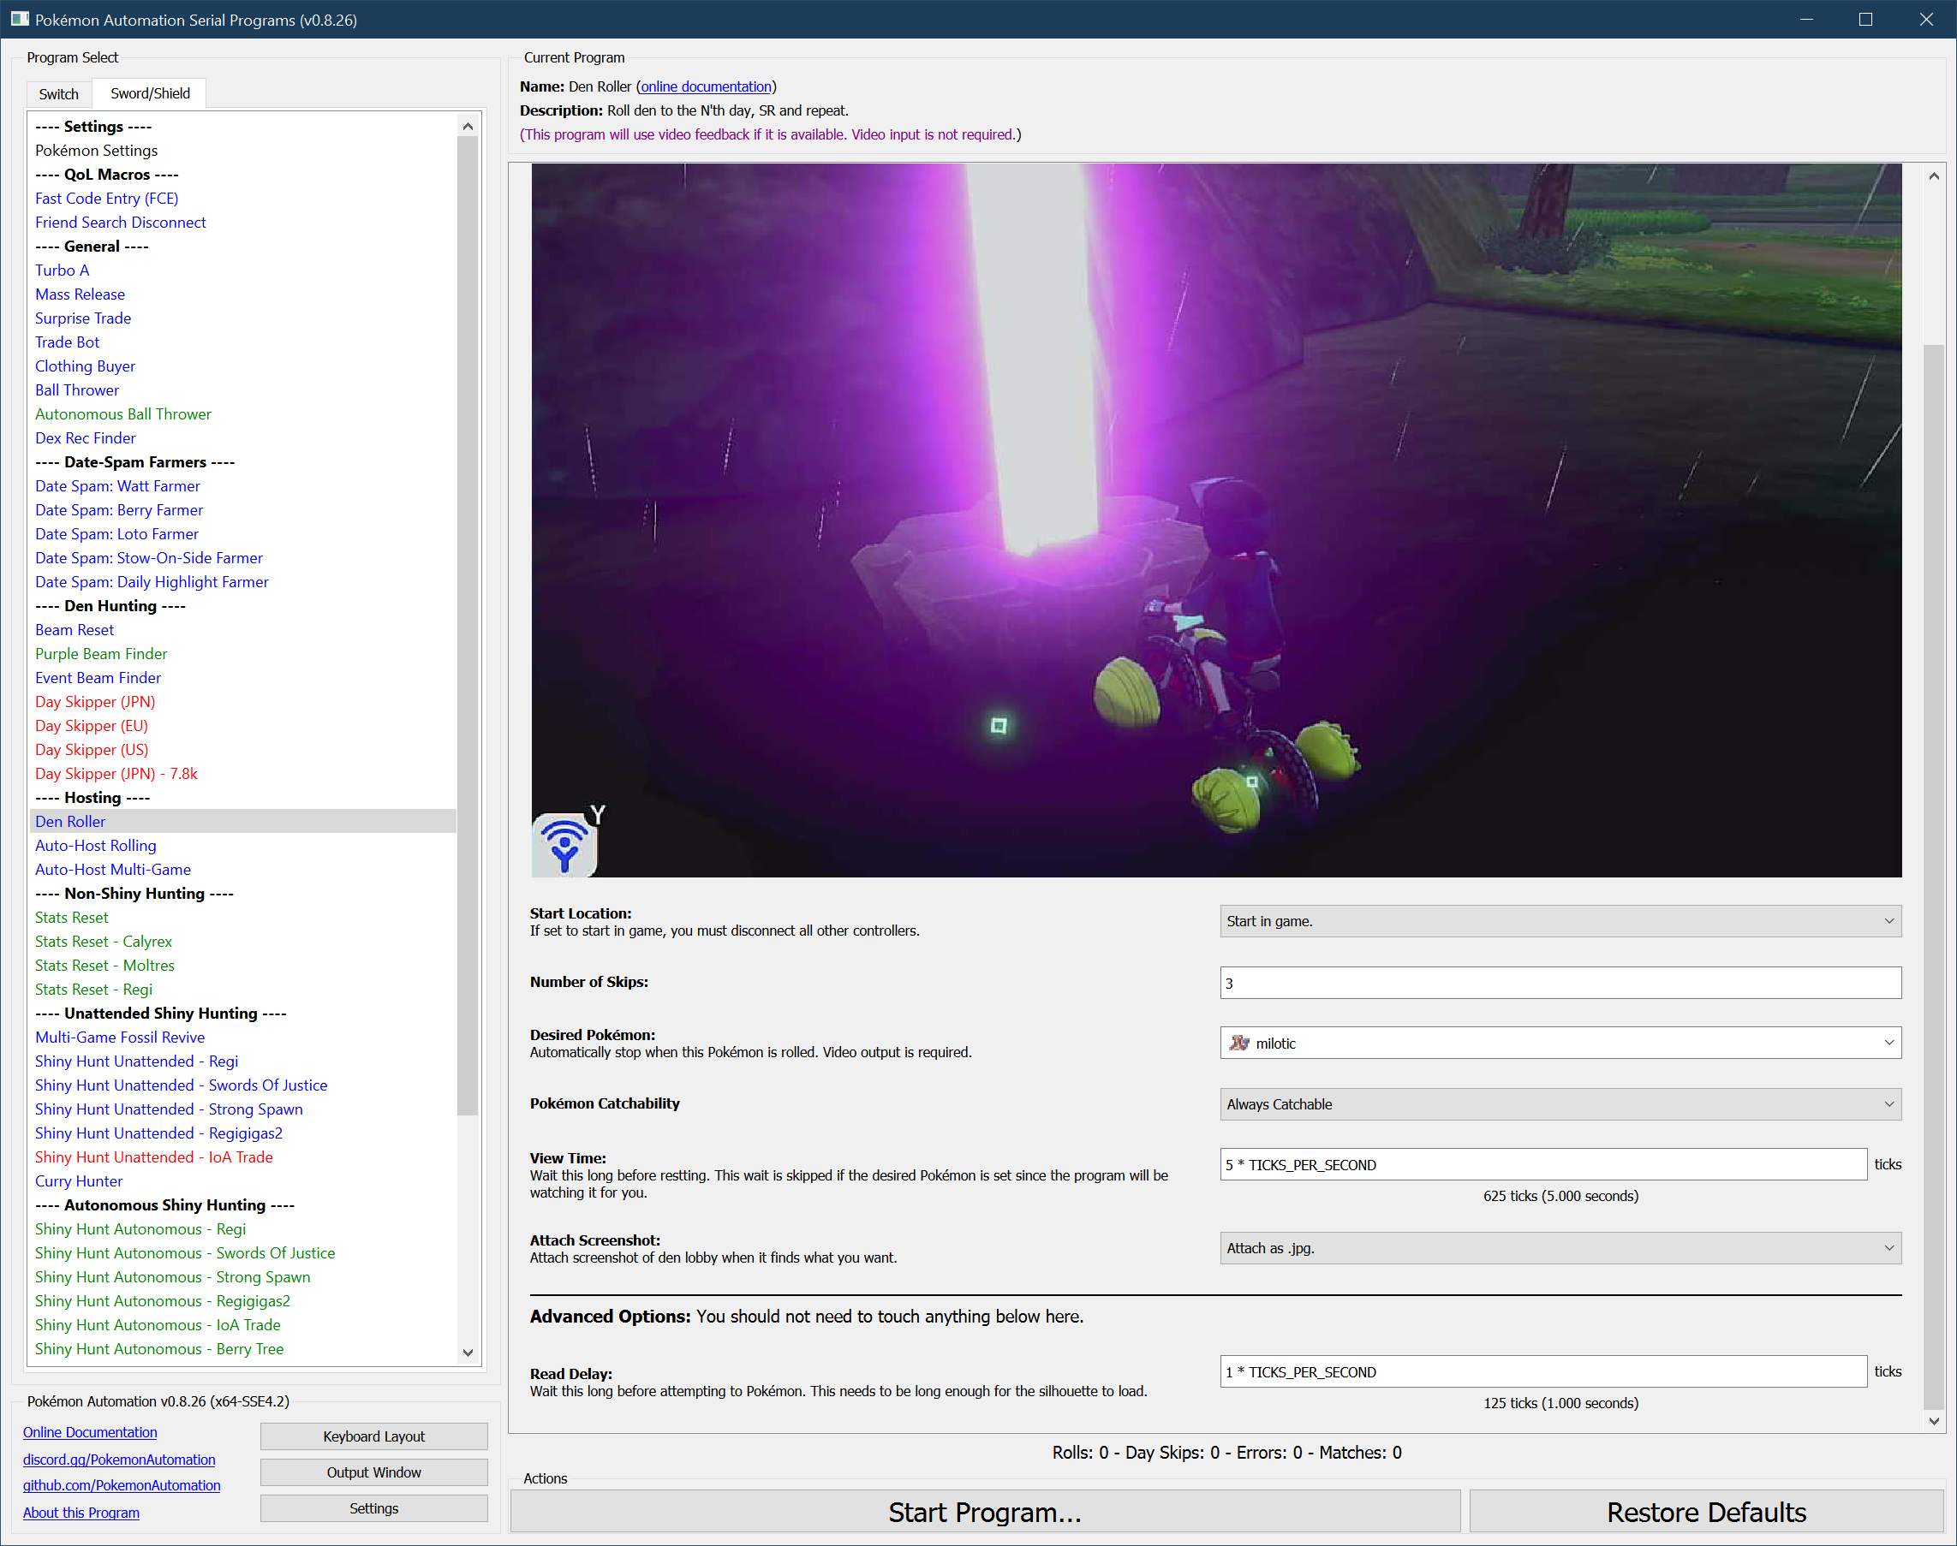The image size is (1957, 1546).
Task: Click the program list scrollbar thumb
Action: [468, 625]
